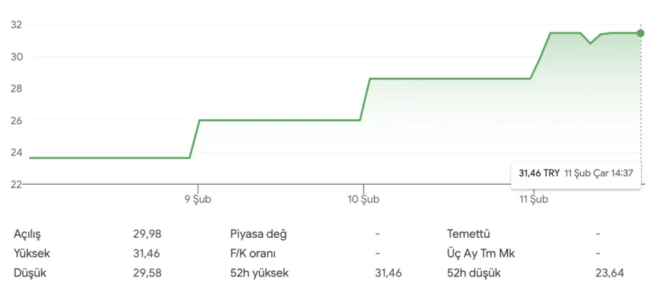Click the 28 value on the y-axis

coord(17,88)
